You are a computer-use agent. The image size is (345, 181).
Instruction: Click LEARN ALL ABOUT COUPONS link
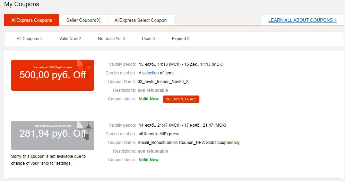tap(302, 20)
